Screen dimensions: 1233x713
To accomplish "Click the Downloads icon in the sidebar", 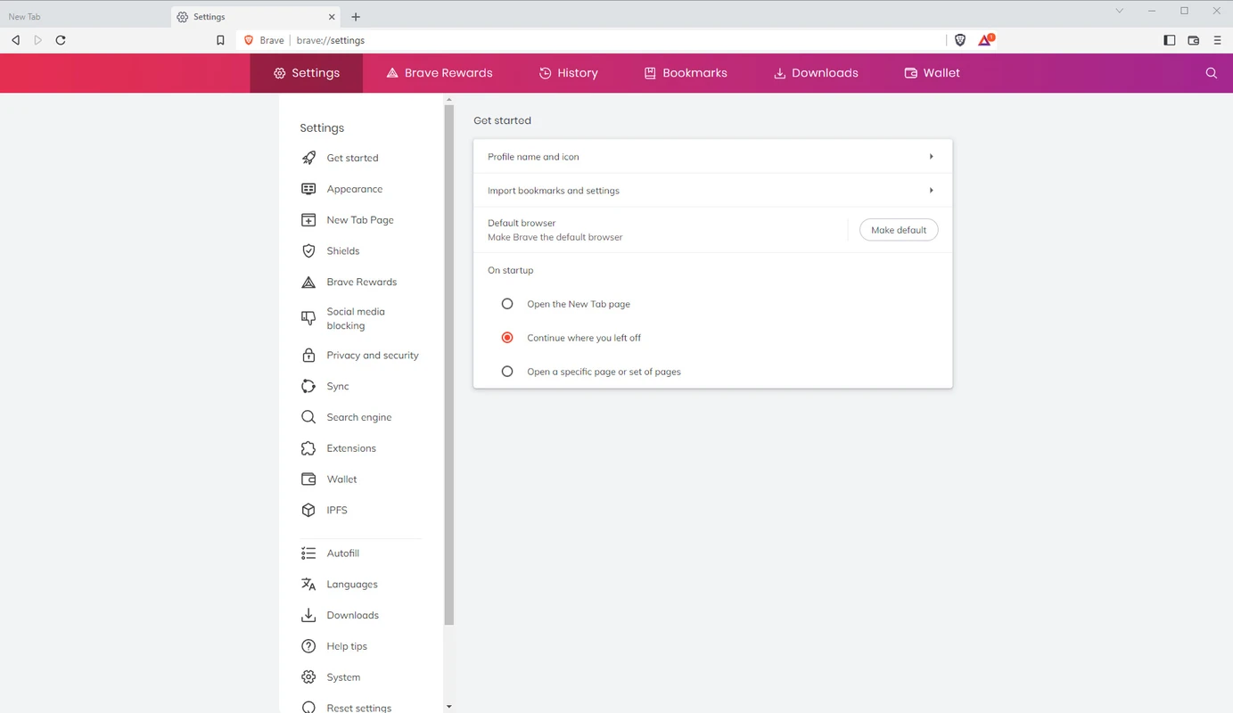I will tap(308, 615).
